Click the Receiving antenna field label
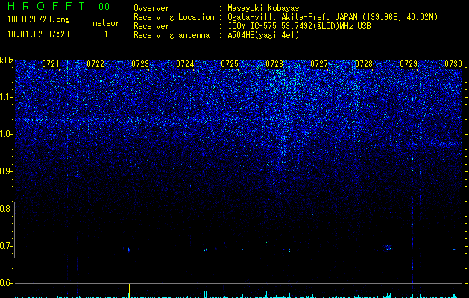 point(171,35)
